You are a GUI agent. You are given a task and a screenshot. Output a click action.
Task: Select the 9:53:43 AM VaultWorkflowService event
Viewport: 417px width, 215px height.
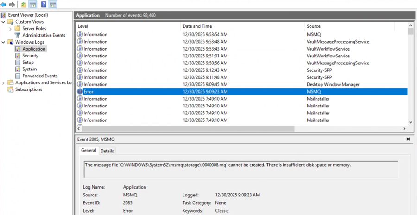tap(242, 49)
